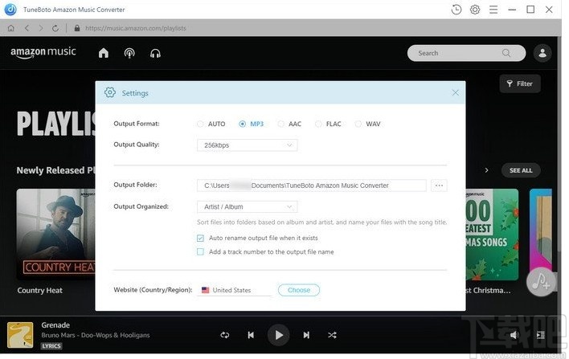Open Amazon Music home tab icon
Image resolution: width=569 pixels, height=359 pixels.
[104, 53]
